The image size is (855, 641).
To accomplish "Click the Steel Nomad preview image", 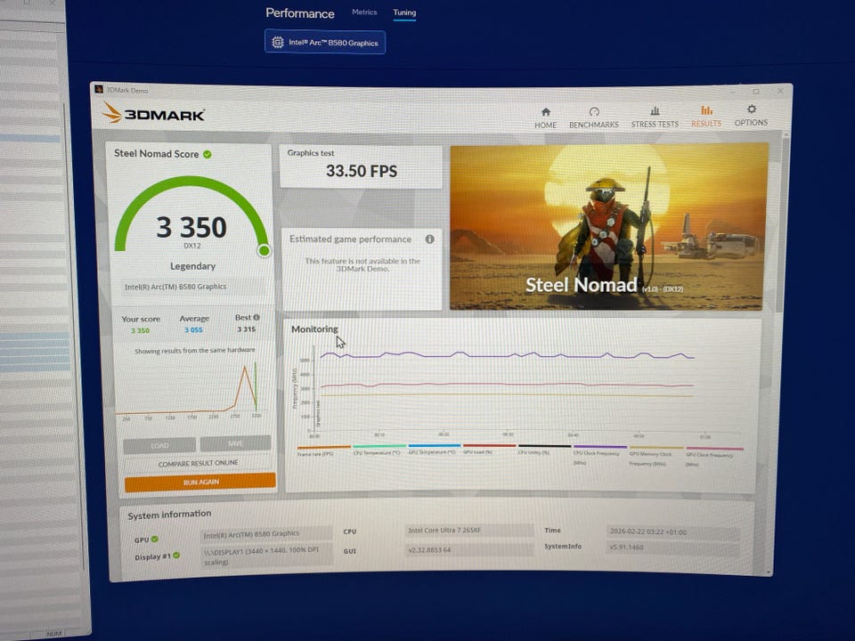I will pyautogui.click(x=608, y=227).
